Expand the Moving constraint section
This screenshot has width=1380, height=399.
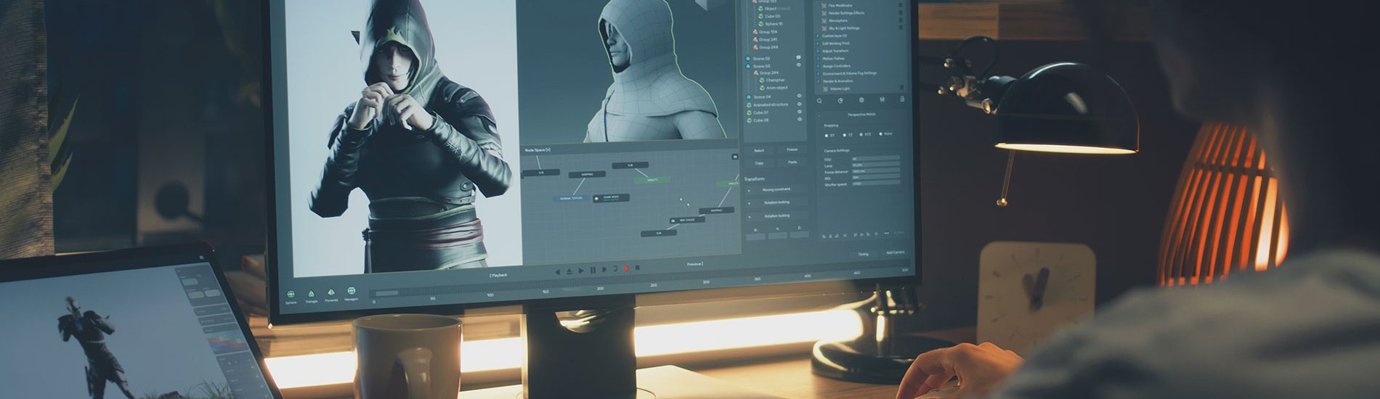click(750, 190)
